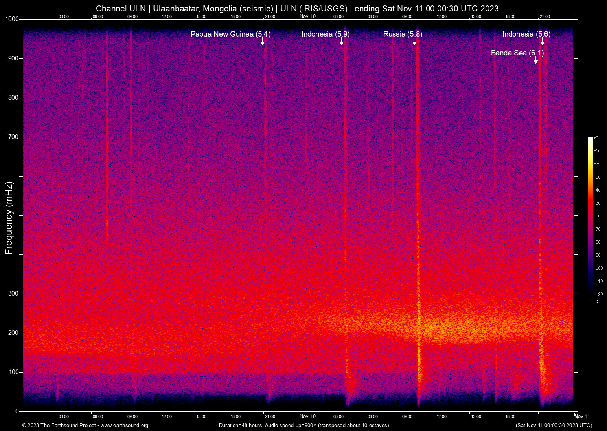Open the www.earthsound.org link in footer
Screen dimensions: 607x431
(x=124, y=426)
